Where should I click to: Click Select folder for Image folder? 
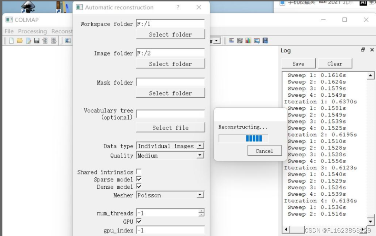click(x=170, y=63)
